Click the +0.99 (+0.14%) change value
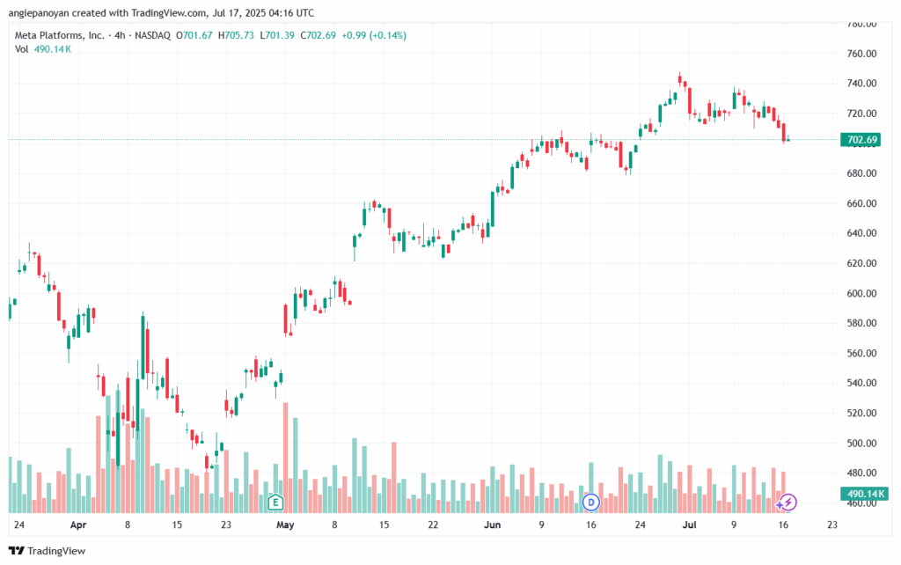The image size is (901, 565). pyautogui.click(x=374, y=35)
